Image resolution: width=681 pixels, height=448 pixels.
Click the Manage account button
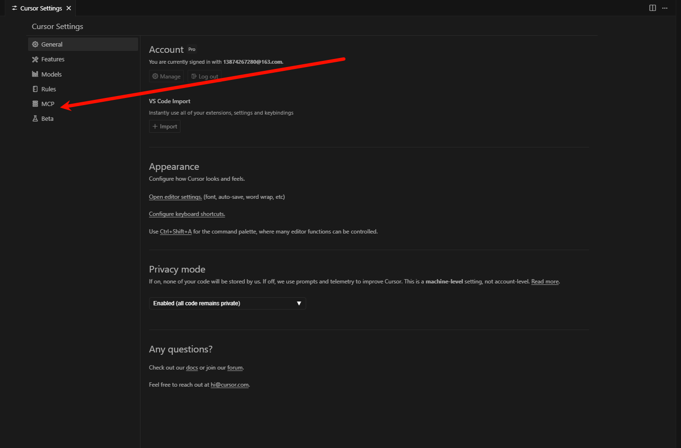166,76
